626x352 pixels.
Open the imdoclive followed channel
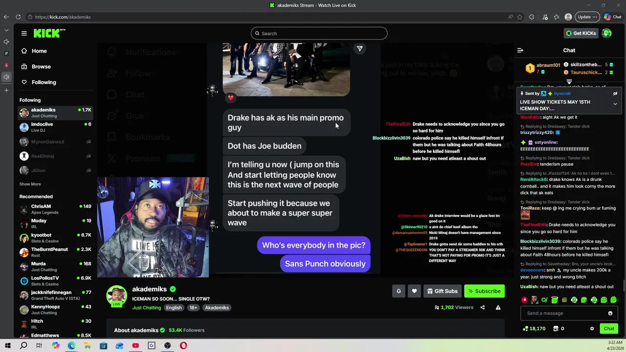click(x=55, y=127)
